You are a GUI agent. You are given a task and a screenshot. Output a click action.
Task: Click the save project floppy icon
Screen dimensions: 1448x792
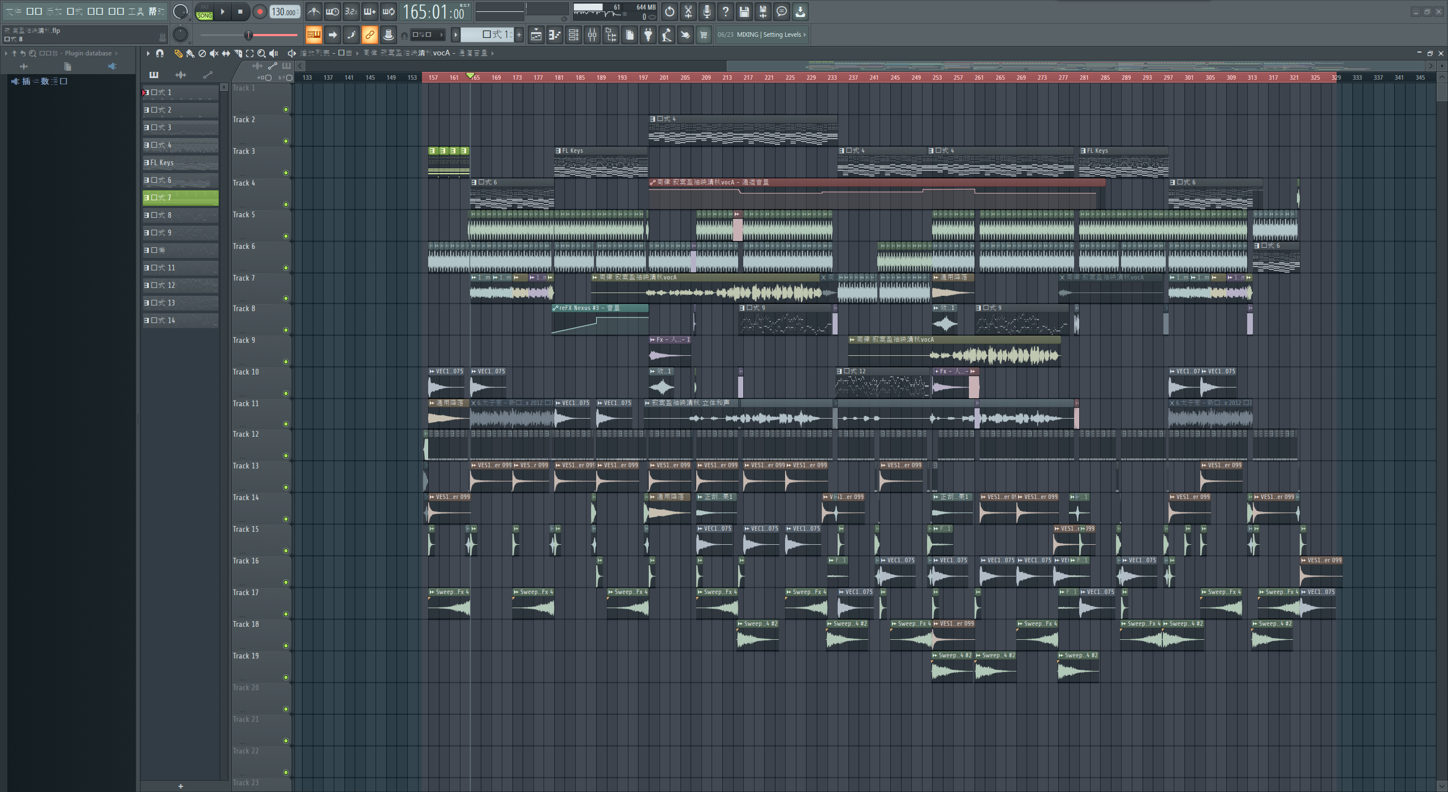click(x=744, y=11)
